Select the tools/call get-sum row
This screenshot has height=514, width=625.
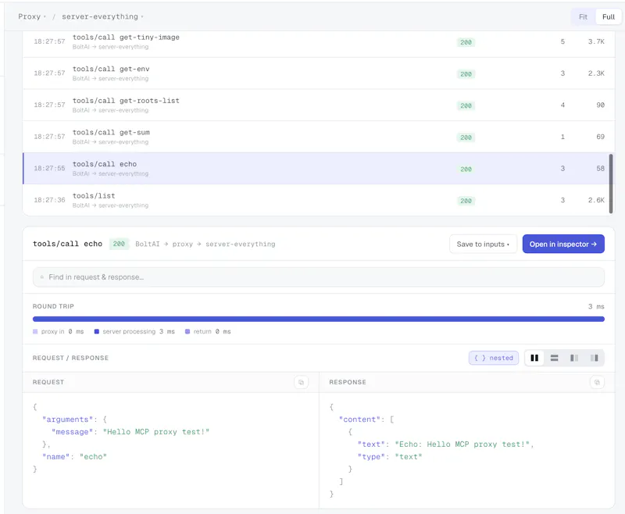[319, 137]
